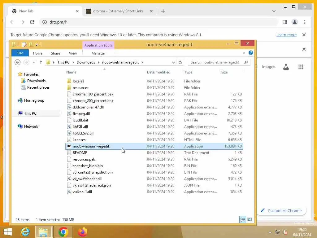Select d3dcompiler_47.dll file icon
Screen dimensions: 317x238
[x=69, y=107]
